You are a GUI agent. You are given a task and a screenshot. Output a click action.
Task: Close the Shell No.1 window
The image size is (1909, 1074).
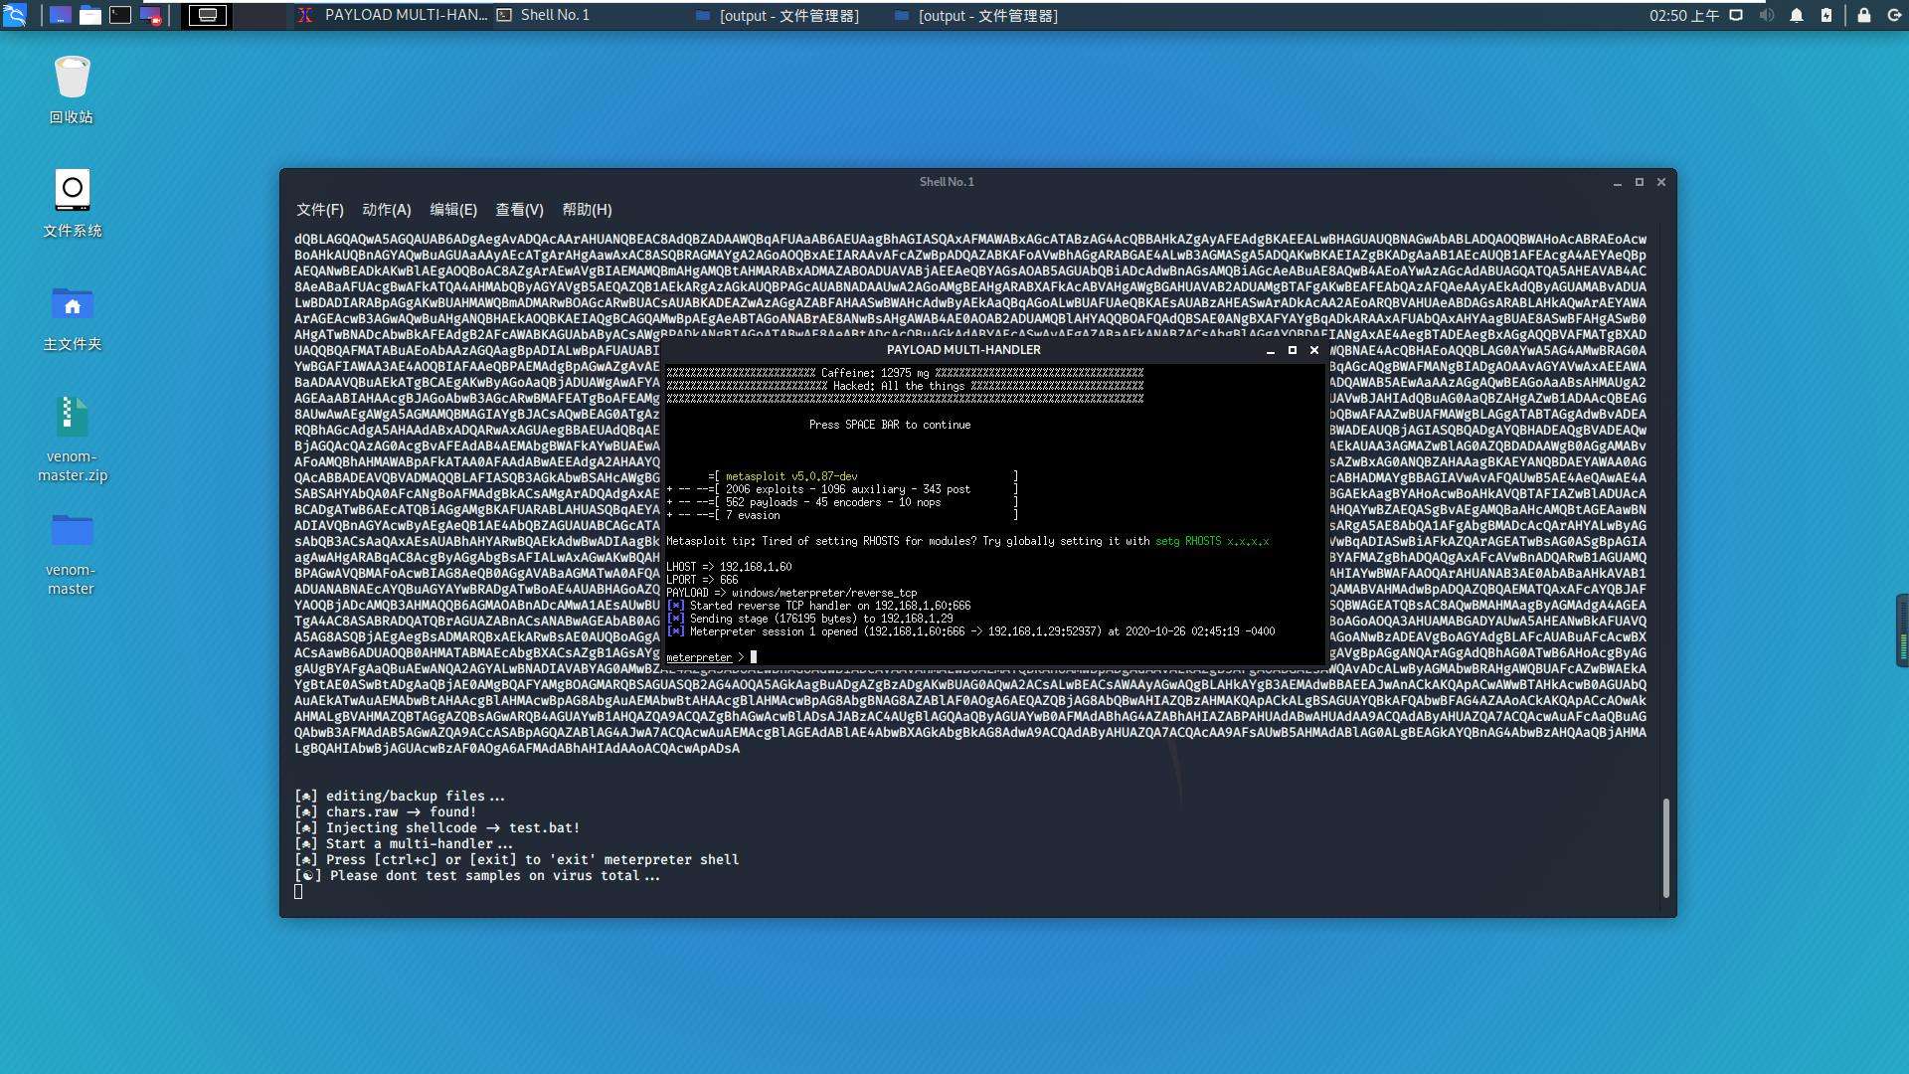1661,182
